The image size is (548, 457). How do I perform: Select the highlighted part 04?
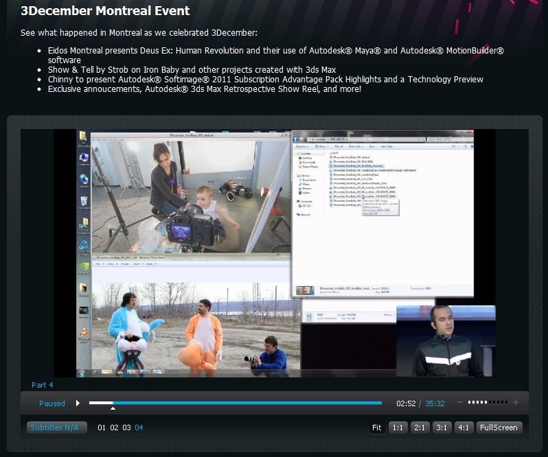coord(139,427)
